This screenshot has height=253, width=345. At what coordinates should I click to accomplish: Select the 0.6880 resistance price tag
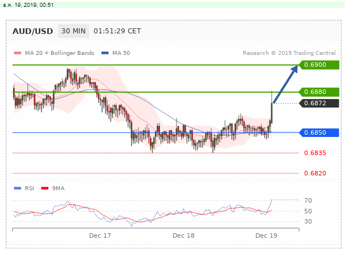click(x=319, y=92)
